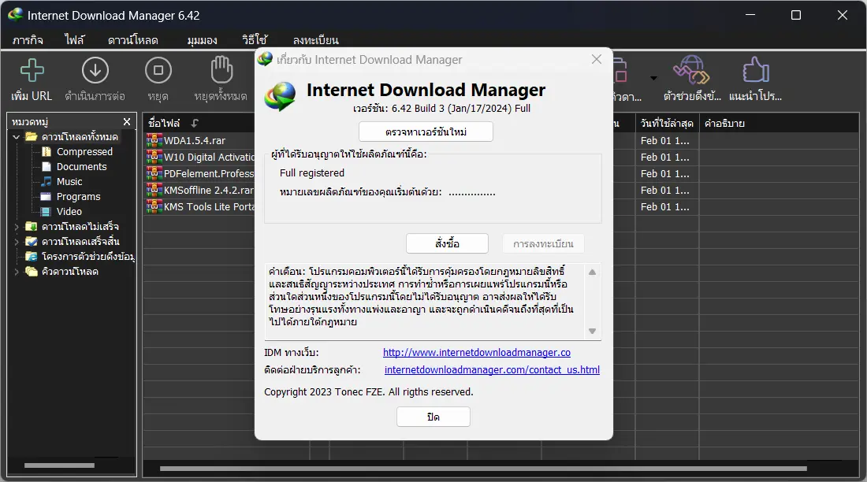This screenshot has width=867, height=482.
Task: Click the Documents category icon
Action: (47, 166)
